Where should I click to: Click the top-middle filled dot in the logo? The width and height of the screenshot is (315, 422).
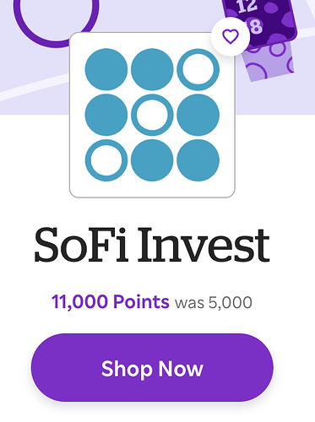click(x=152, y=69)
